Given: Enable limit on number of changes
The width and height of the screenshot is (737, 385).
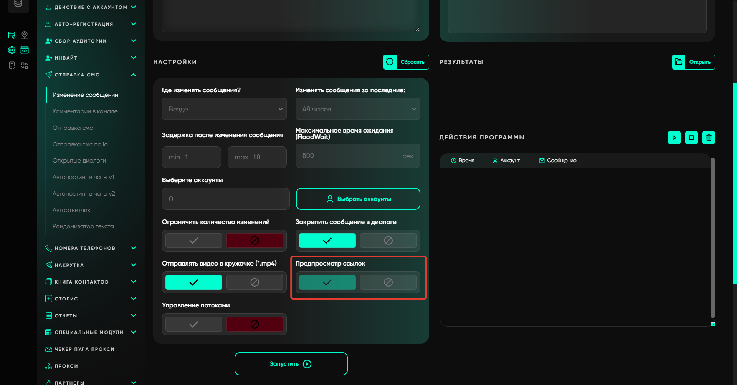Looking at the screenshot, I should point(193,241).
